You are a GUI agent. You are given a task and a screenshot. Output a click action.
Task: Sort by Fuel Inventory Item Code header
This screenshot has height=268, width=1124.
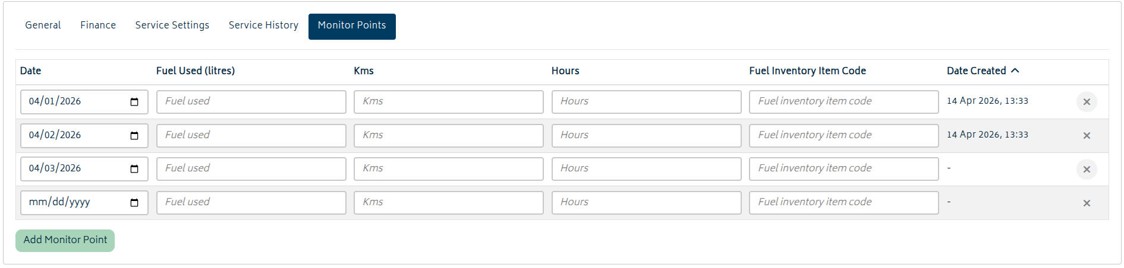tap(807, 71)
